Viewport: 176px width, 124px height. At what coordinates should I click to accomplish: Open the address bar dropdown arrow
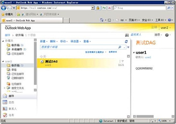(93, 8)
